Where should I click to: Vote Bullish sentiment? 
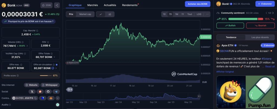tap(230, 25)
